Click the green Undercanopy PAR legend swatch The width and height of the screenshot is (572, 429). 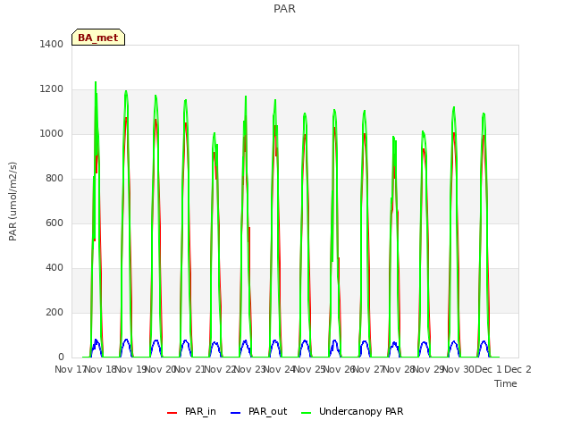(307, 413)
